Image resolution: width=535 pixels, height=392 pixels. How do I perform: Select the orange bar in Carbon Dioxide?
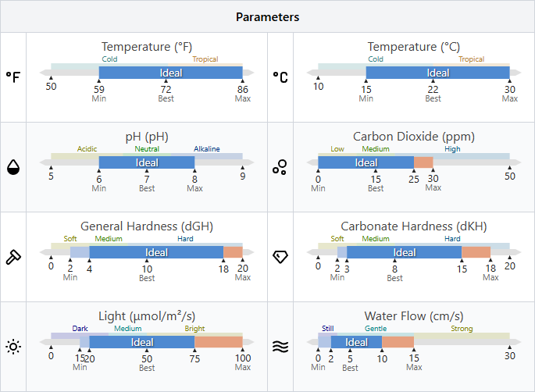click(x=423, y=162)
